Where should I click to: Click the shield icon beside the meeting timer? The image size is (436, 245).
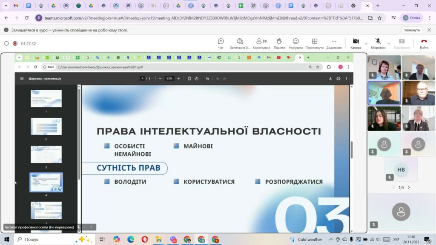(x=6, y=43)
